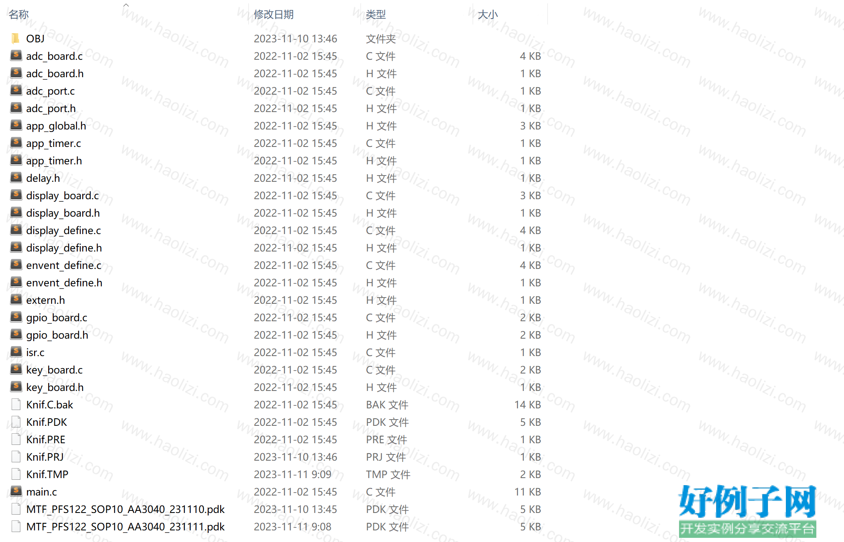Select the gpio_board.c file icon
This screenshot has height=542, width=844.
tap(16, 317)
